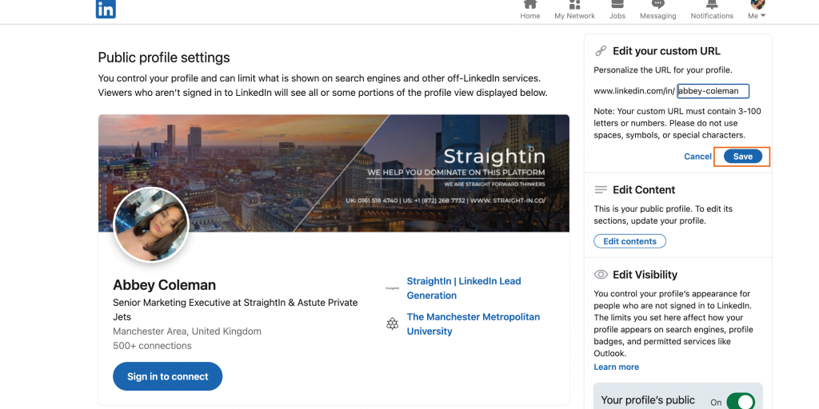
Task: Open Messaging from the top bar
Action: pyautogui.click(x=657, y=10)
